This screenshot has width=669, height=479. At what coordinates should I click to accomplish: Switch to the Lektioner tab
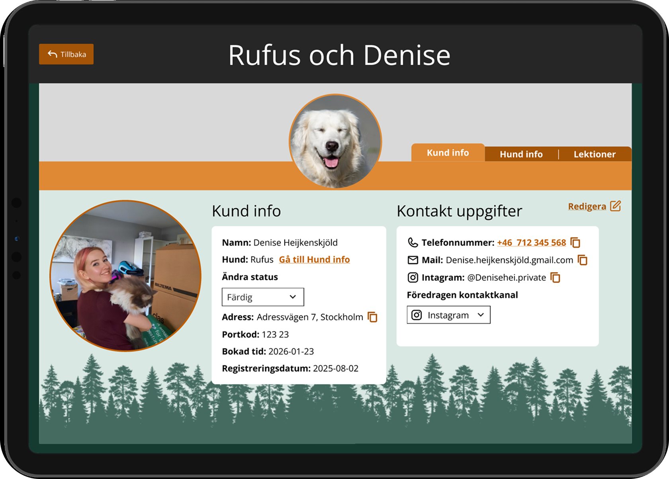[x=595, y=154]
